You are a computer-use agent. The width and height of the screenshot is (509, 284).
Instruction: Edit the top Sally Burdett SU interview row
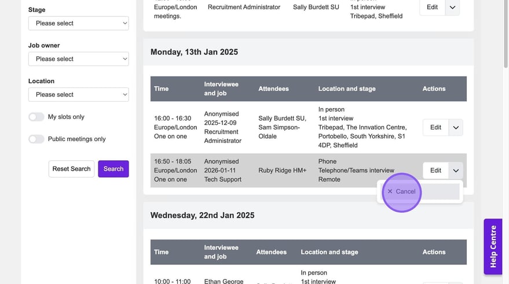tap(432, 7)
